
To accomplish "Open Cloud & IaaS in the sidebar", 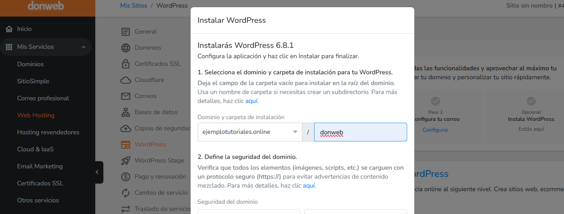I will (36, 149).
